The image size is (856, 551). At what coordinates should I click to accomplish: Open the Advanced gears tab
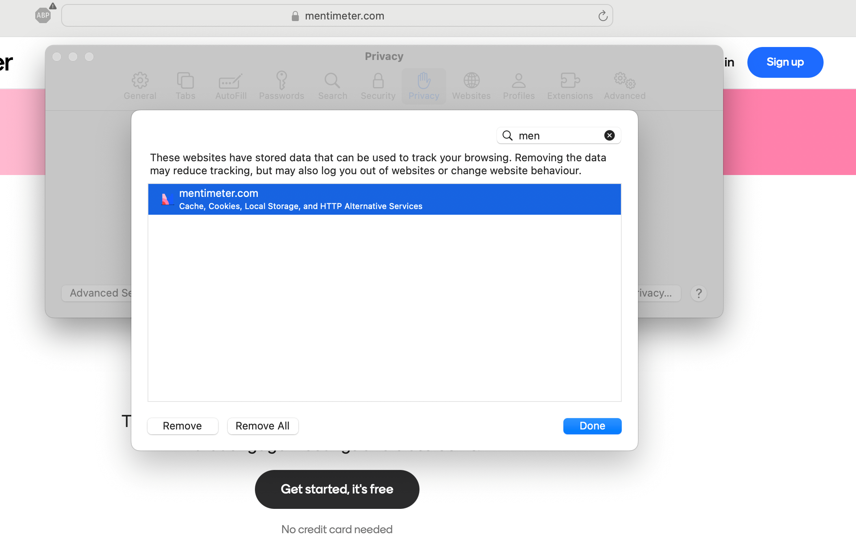click(625, 86)
